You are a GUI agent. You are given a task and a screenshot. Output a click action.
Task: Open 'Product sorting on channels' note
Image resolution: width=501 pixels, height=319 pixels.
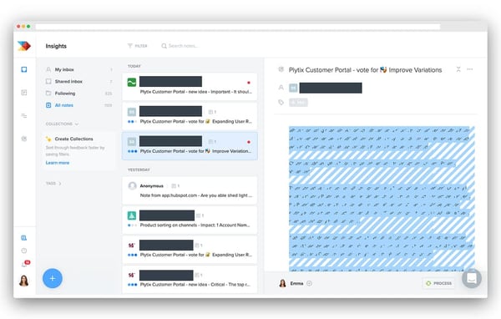click(x=190, y=220)
